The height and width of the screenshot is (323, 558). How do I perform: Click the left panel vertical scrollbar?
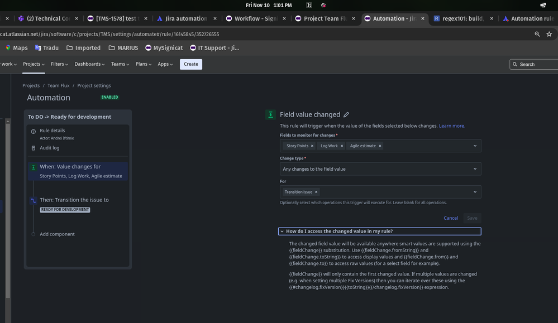coord(7,210)
